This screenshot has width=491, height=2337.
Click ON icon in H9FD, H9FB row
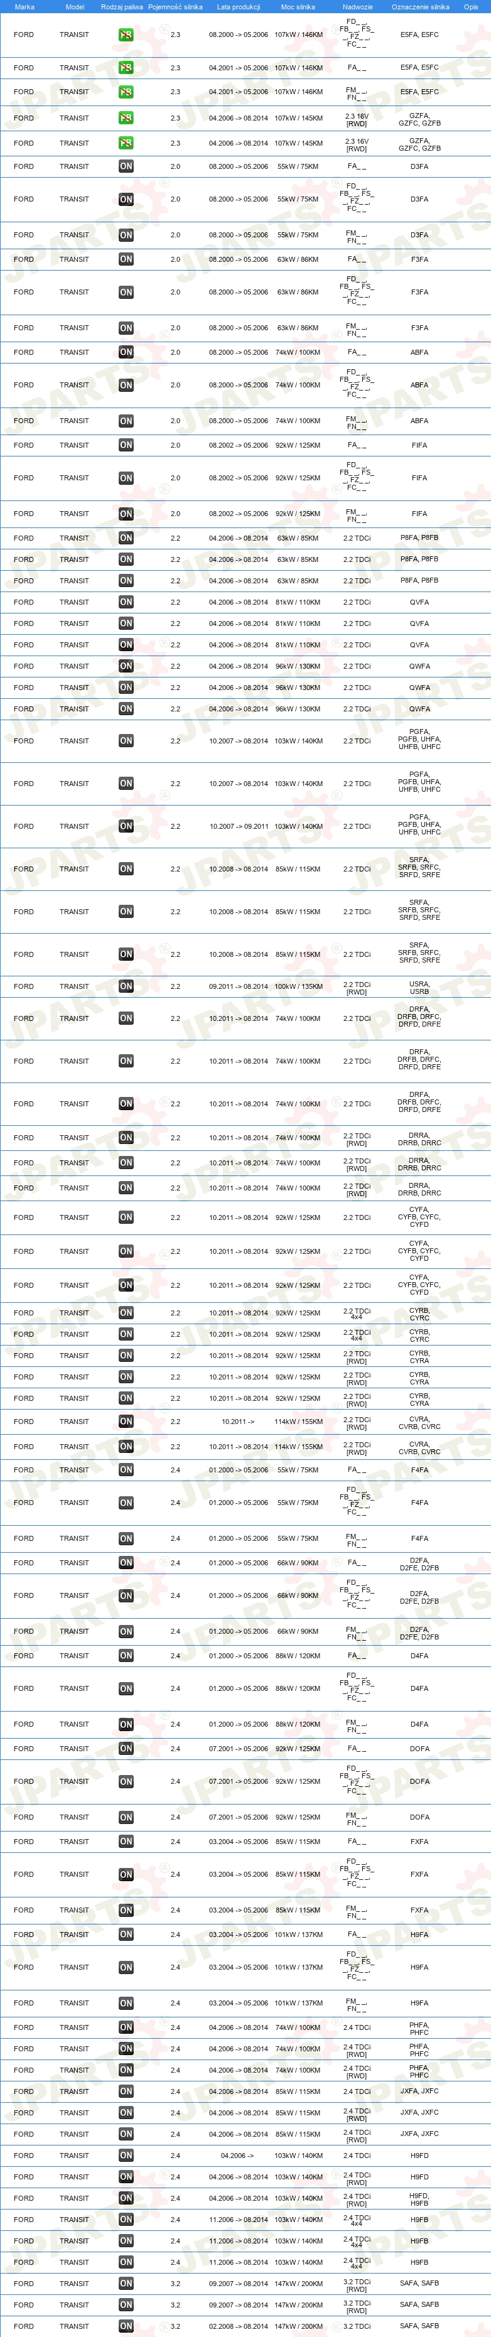[126, 2198]
